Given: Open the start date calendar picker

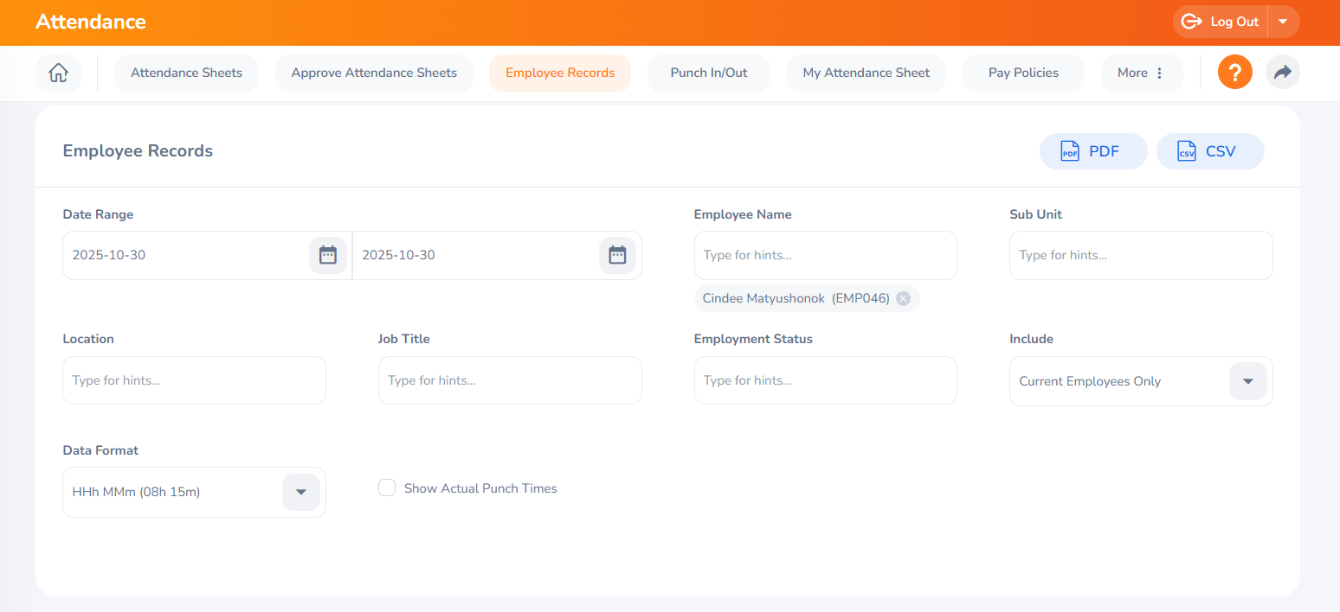Looking at the screenshot, I should [x=328, y=255].
